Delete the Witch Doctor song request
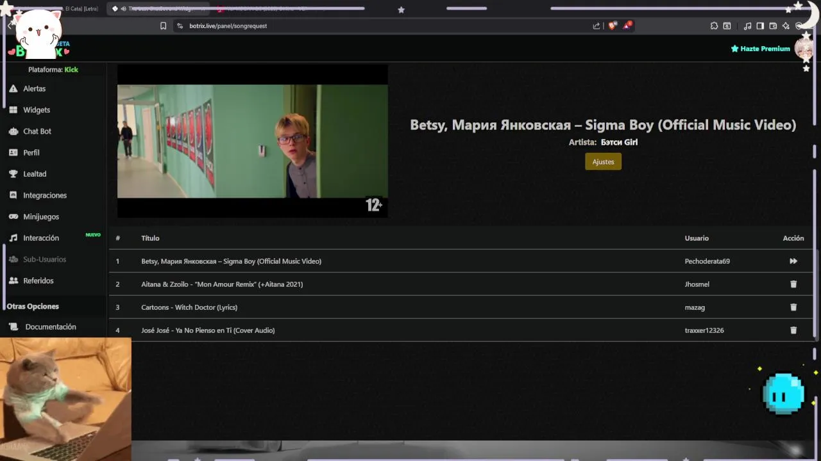Image resolution: width=821 pixels, height=461 pixels. (793, 307)
